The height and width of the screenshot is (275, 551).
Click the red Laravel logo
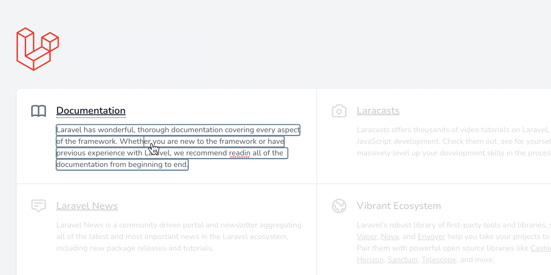pos(38,49)
